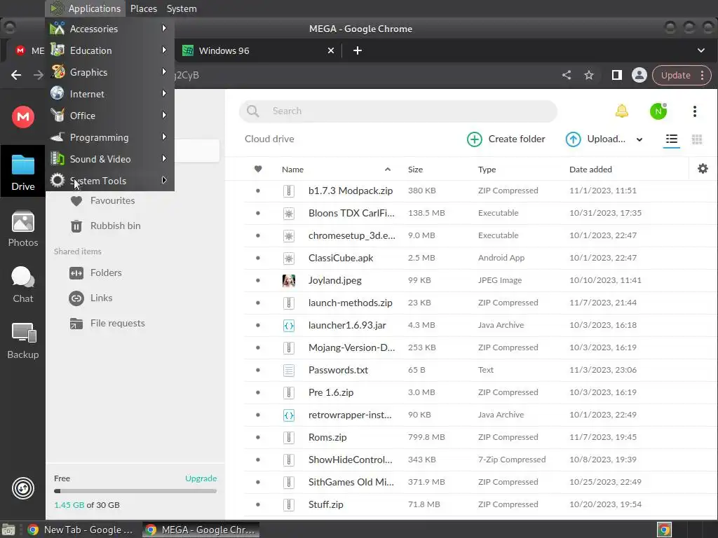Open the green N account avatar
This screenshot has width=718, height=538.
[x=658, y=111]
